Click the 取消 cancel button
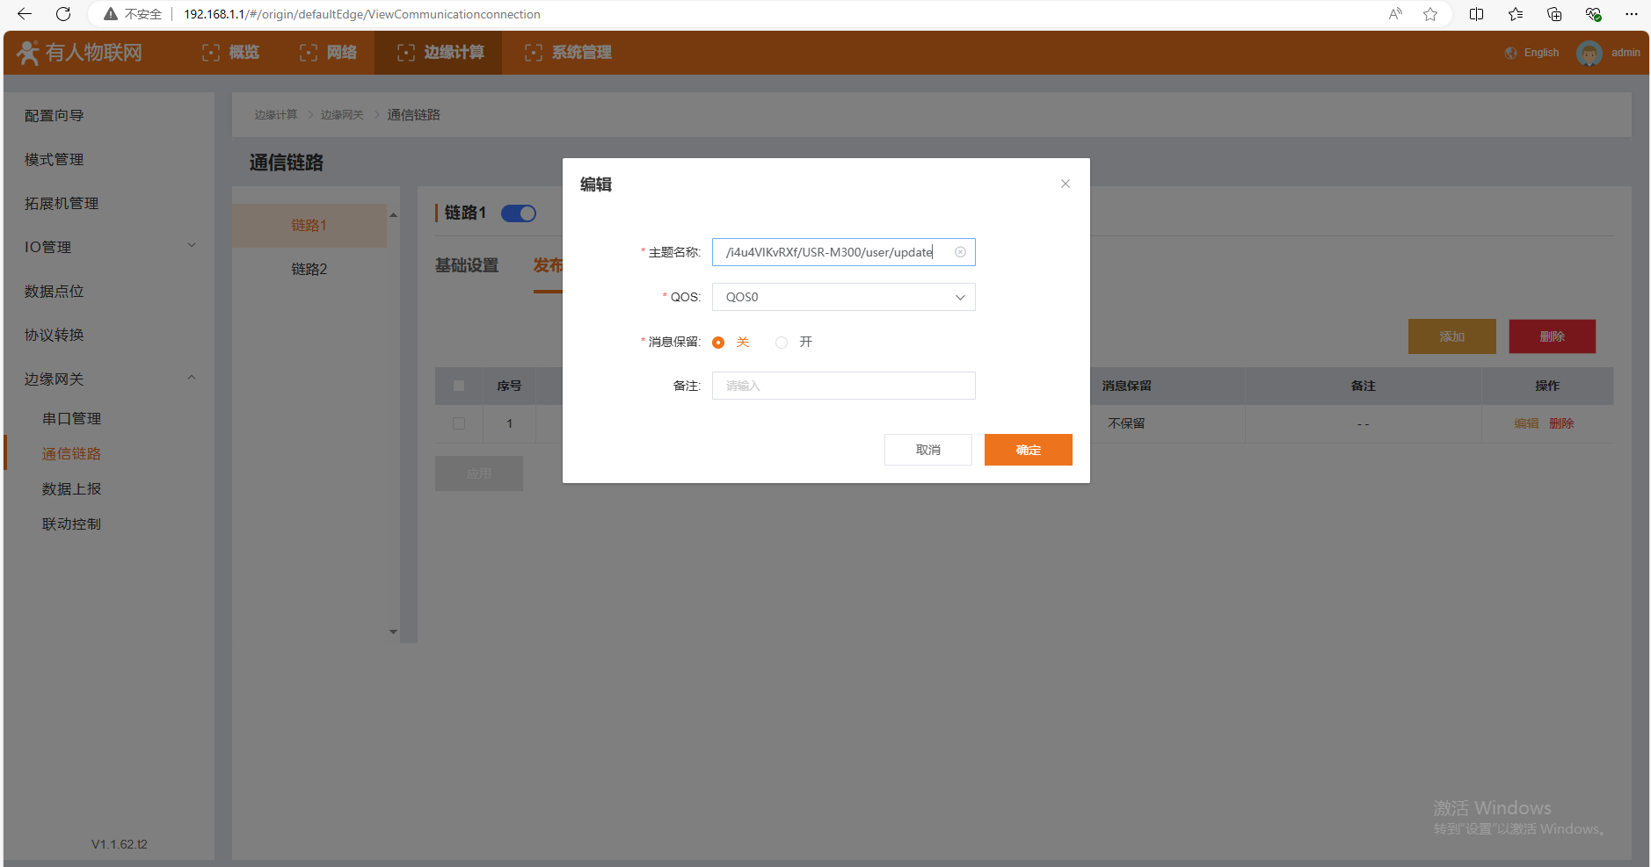Image resolution: width=1651 pixels, height=867 pixels. click(927, 450)
